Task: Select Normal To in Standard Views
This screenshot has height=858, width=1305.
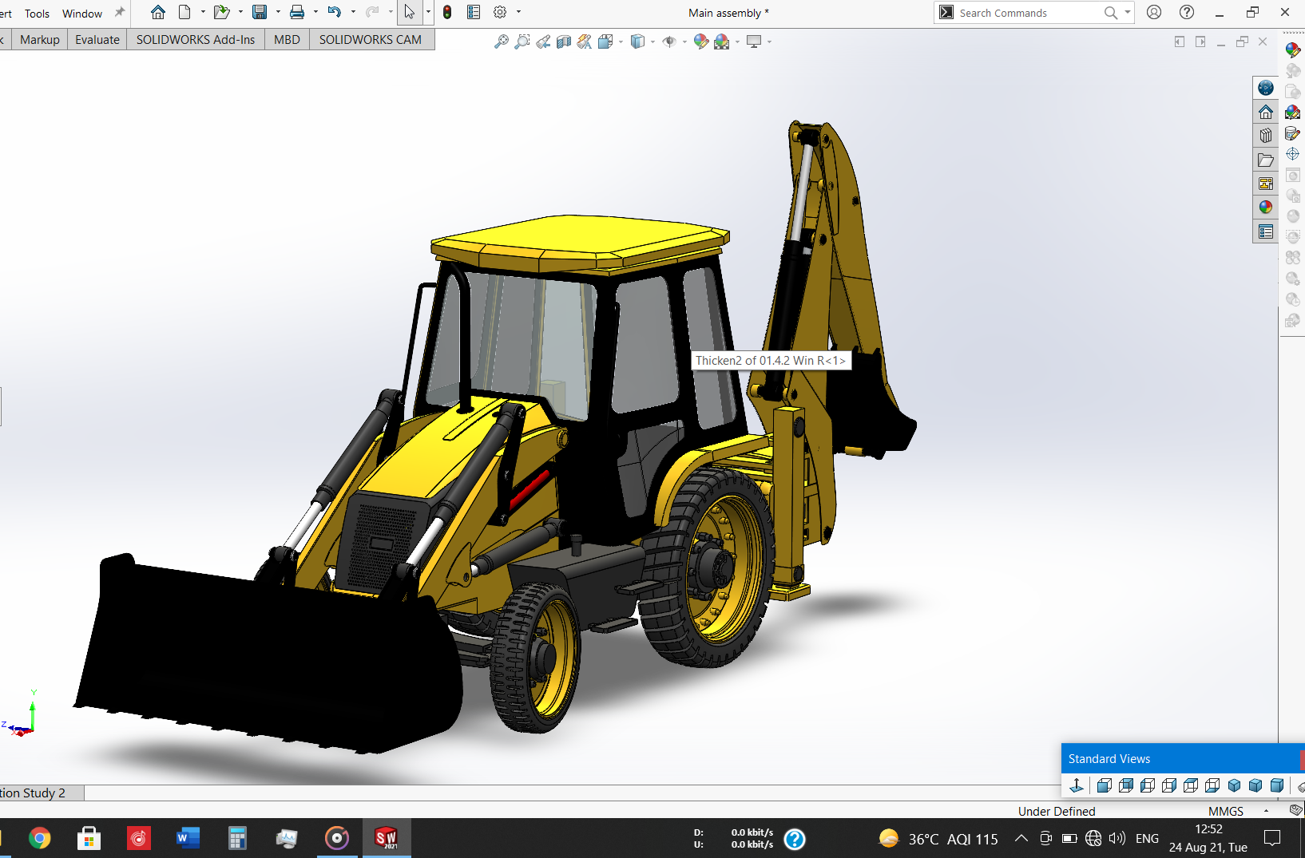Action: point(1077,785)
